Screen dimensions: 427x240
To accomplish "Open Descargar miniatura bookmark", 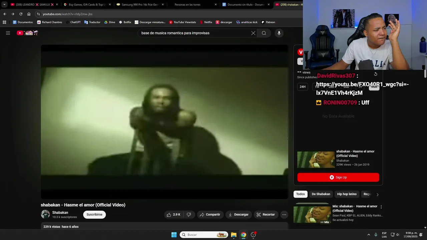I will (150, 22).
